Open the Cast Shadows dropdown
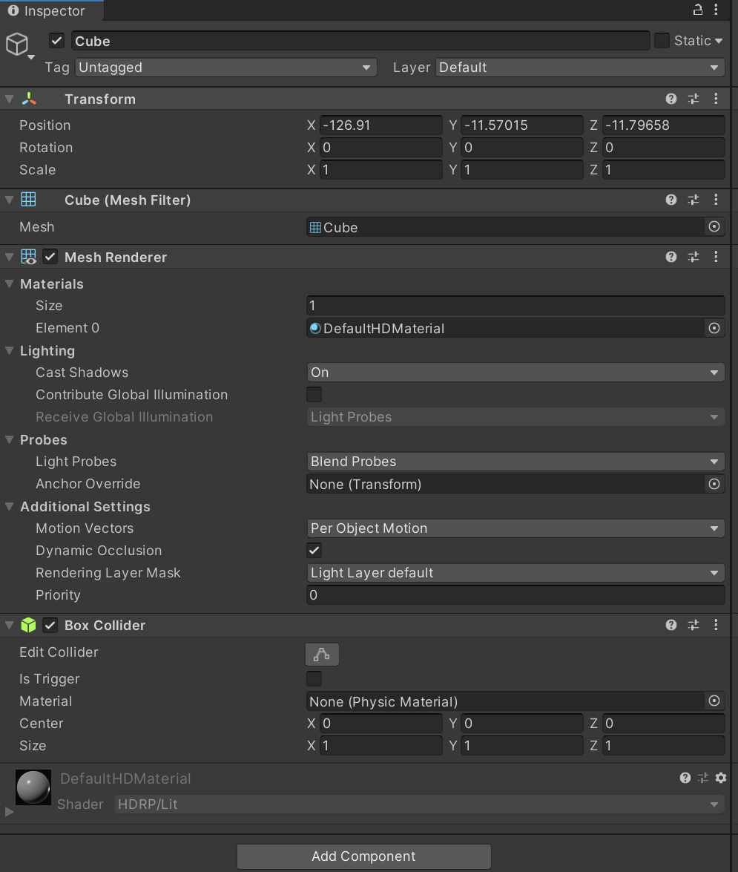This screenshot has height=872, width=738. pos(515,372)
